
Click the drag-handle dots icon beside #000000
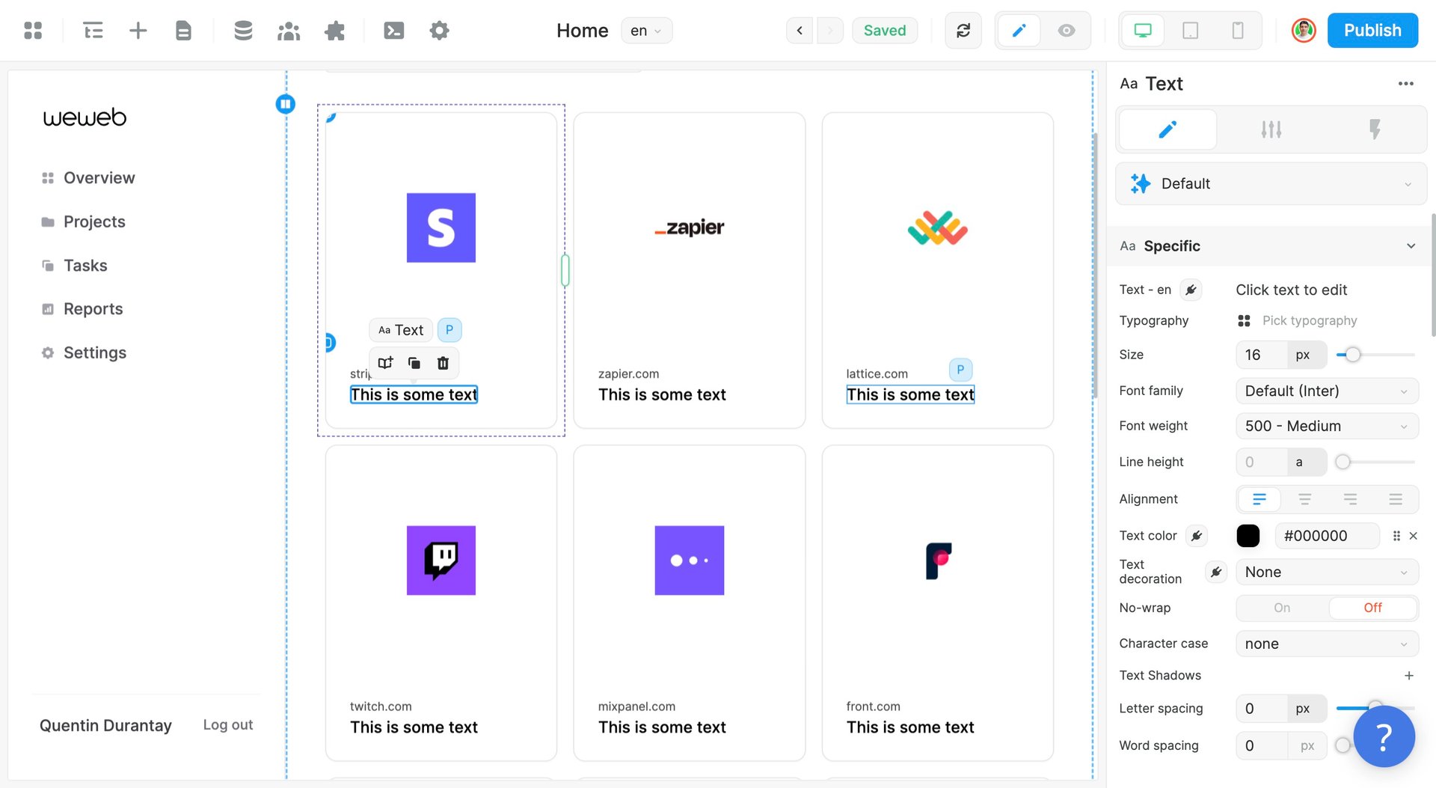[x=1396, y=536]
